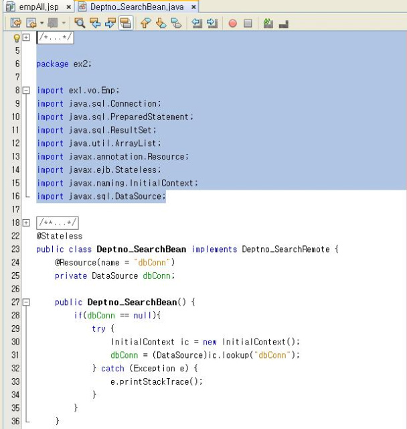Click on 'package ex2;' line

tap(64, 64)
